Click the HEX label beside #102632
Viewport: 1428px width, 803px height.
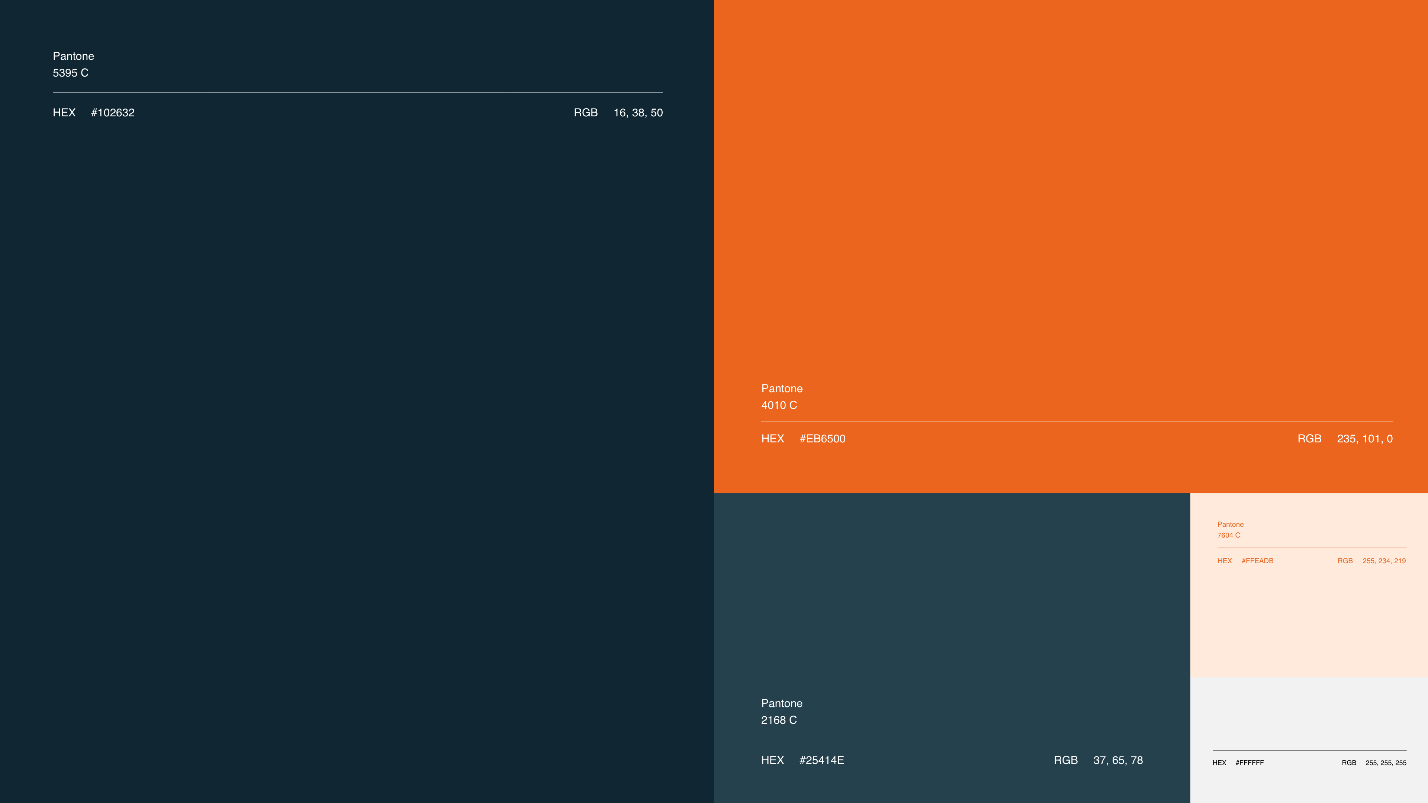point(64,113)
